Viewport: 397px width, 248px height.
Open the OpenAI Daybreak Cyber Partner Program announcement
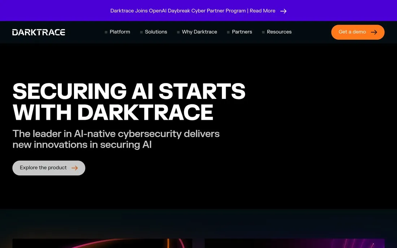198,10
